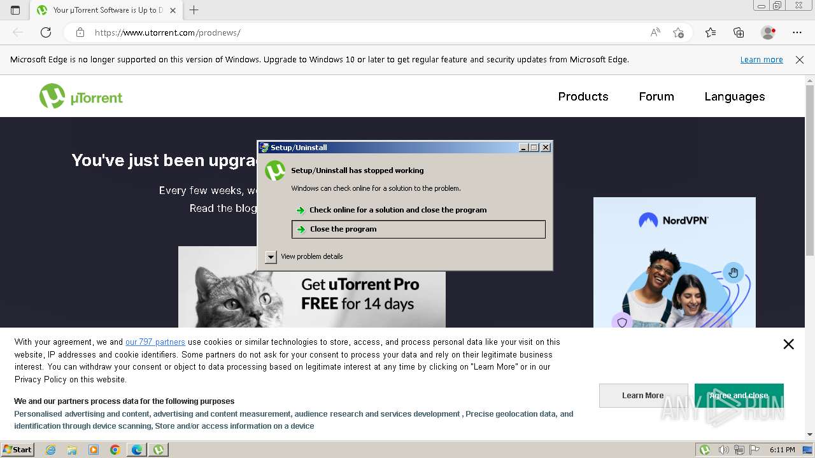
Task: Open the network tray icon
Action: pos(739,450)
